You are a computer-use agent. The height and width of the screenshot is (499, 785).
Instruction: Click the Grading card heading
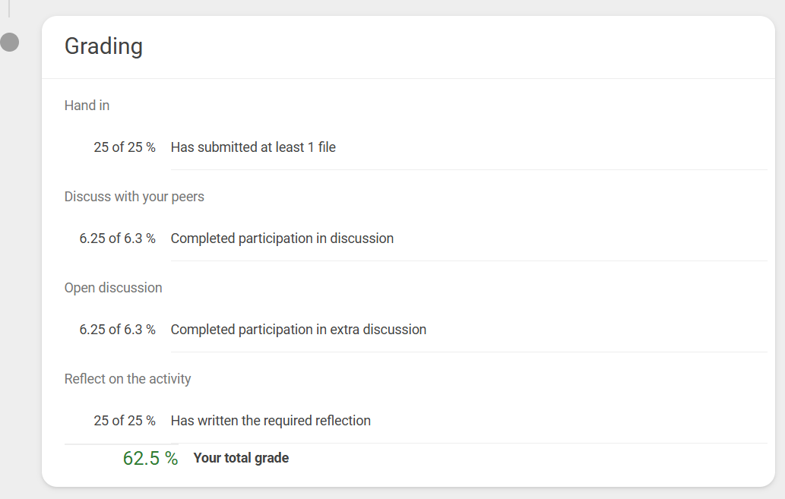pos(103,46)
